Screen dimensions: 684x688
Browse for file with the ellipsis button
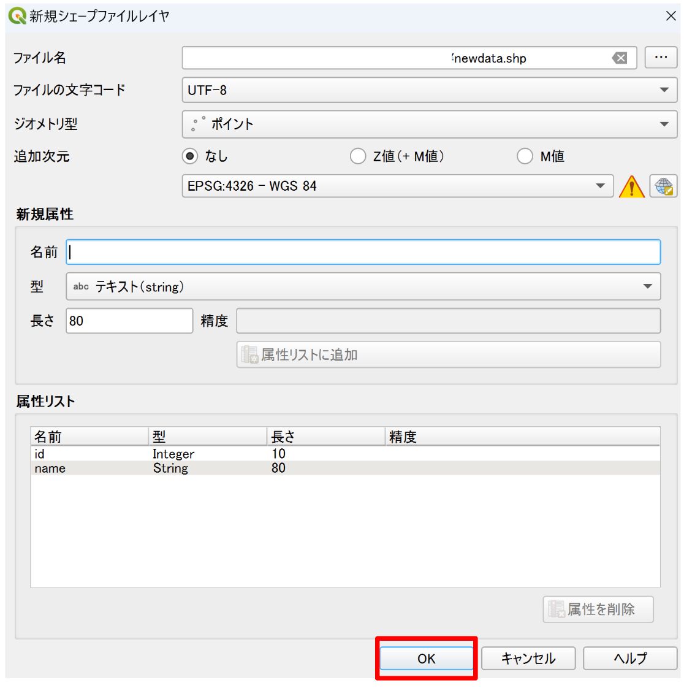coord(661,58)
